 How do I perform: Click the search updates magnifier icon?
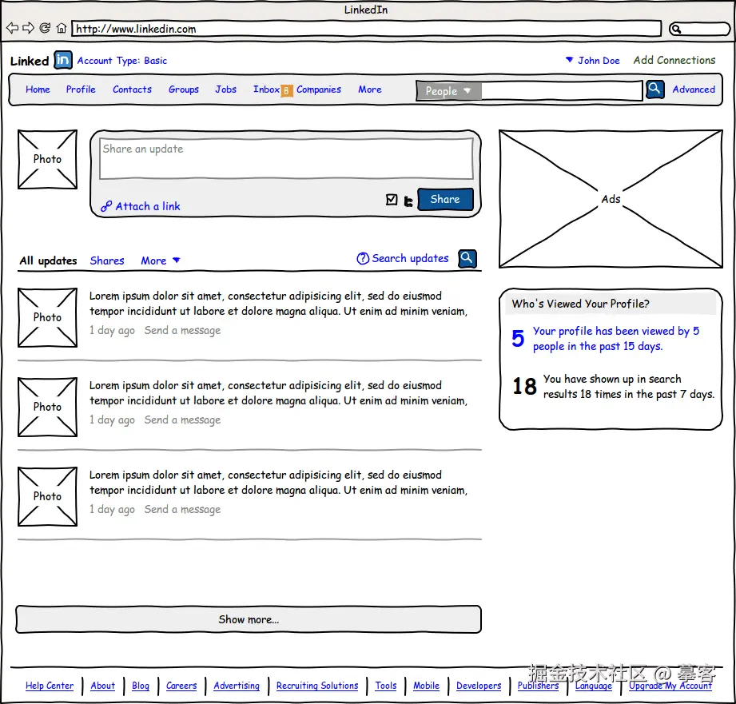[x=467, y=259]
